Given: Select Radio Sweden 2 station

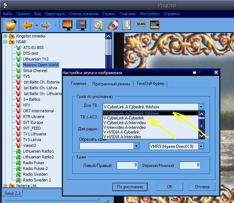Looking at the screenshot, I should click(x=37, y=180).
